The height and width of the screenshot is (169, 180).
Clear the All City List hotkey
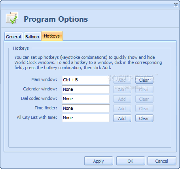pos(144,118)
